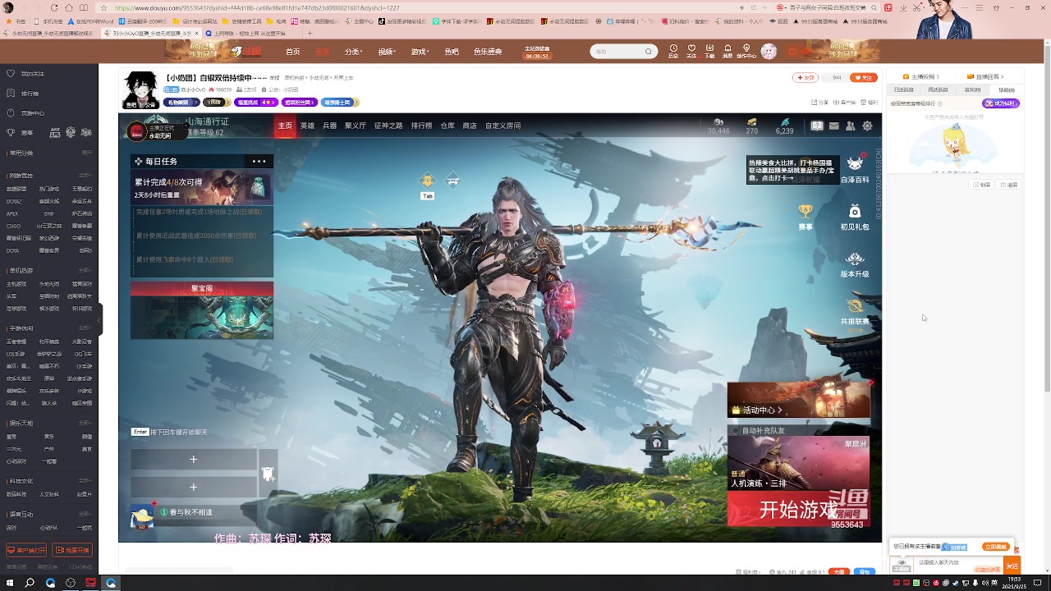
Task: Select the 征神之路 tab in game menu
Action: pos(388,126)
